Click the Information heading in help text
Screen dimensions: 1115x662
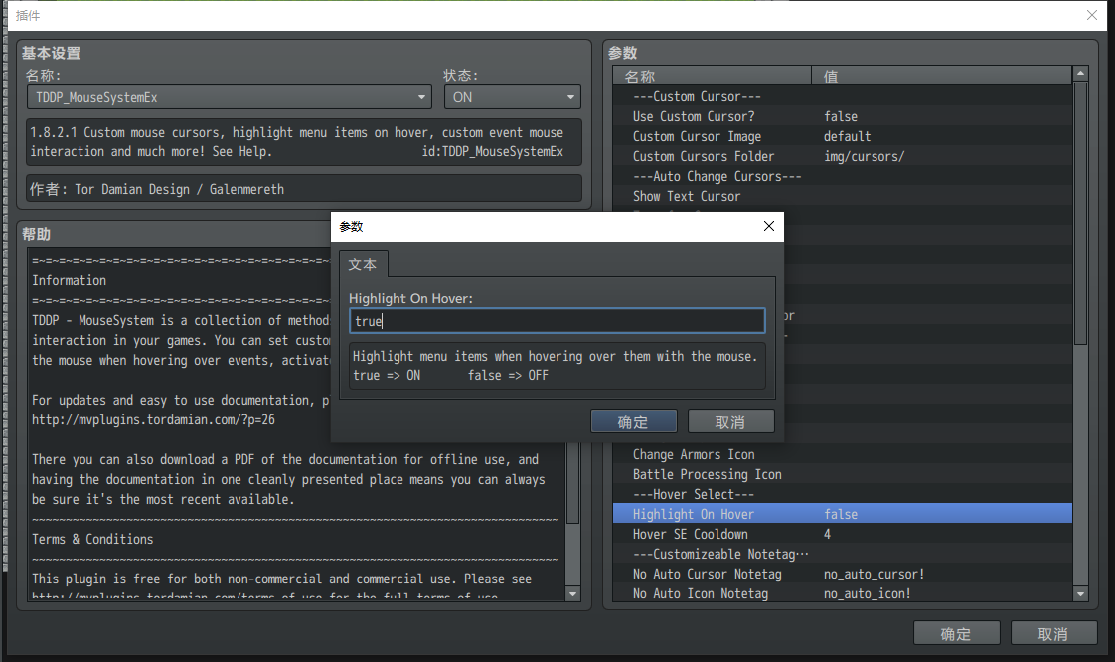click(x=69, y=281)
